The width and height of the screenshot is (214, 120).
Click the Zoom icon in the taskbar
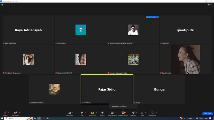pyautogui.click(x=39, y=118)
